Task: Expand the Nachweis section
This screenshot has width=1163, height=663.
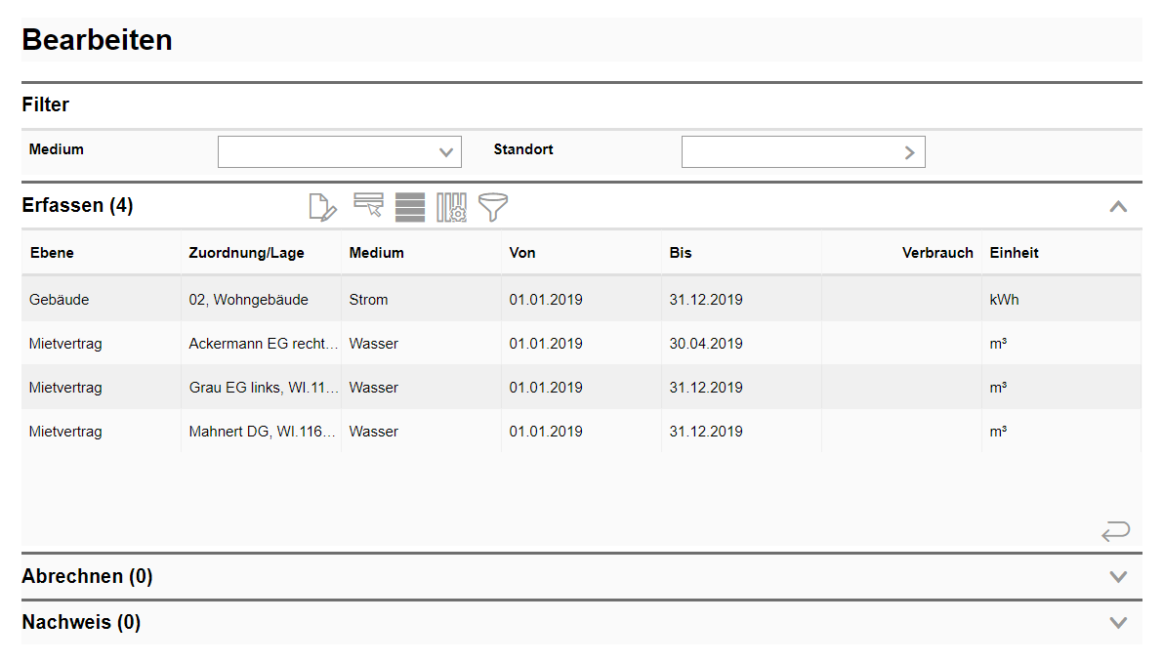Action: pyautogui.click(x=1118, y=622)
